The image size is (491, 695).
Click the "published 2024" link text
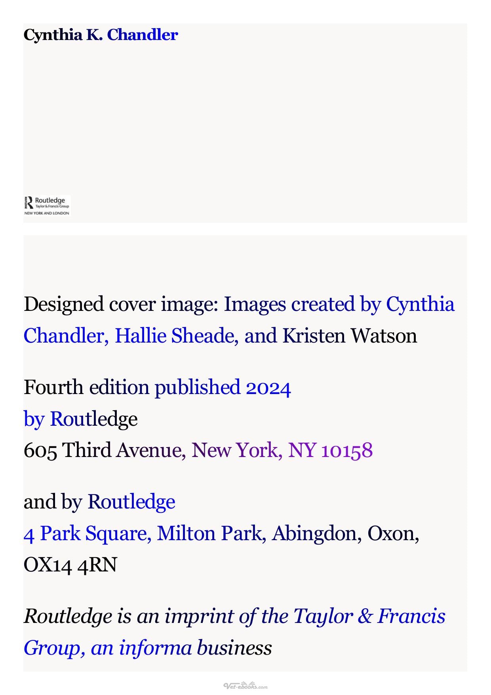[x=223, y=387]
